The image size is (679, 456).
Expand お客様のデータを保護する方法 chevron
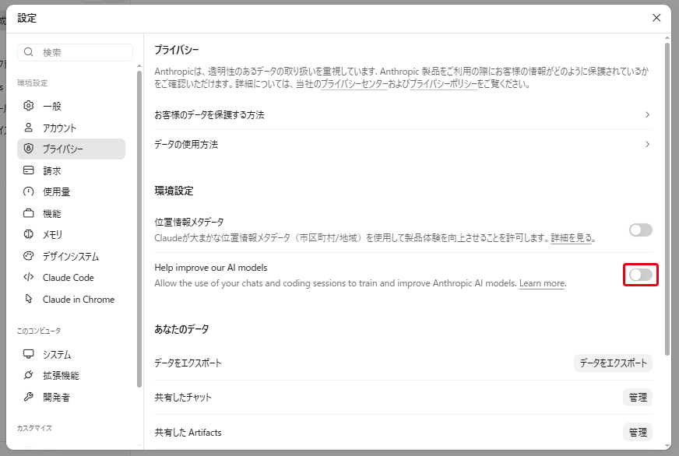coord(647,114)
